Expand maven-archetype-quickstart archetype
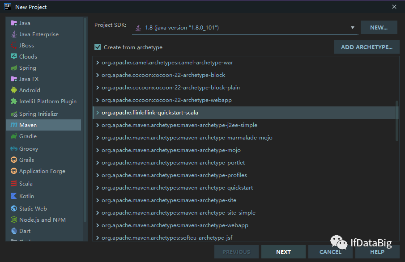 pyautogui.click(x=98, y=188)
